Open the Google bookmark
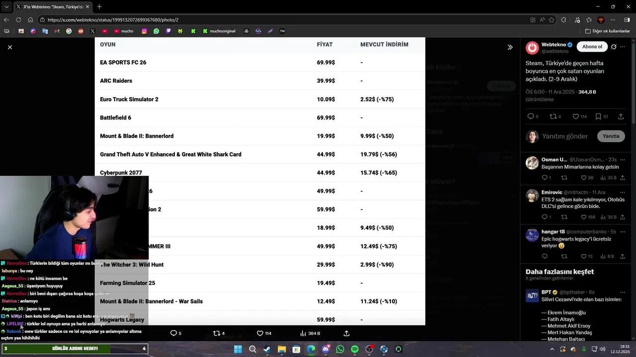 coord(69,31)
